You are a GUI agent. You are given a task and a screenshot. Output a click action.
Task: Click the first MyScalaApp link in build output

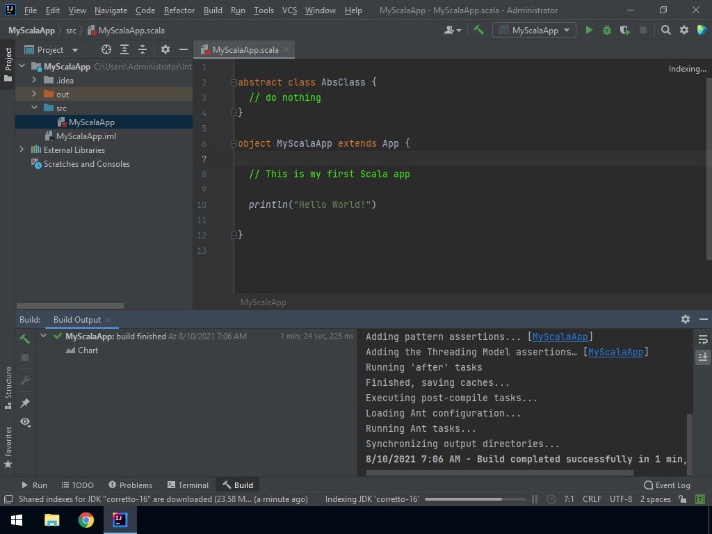[x=560, y=337]
